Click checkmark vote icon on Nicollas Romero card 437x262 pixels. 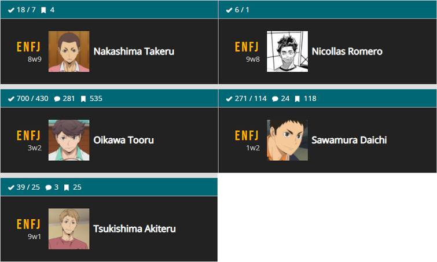tap(229, 10)
